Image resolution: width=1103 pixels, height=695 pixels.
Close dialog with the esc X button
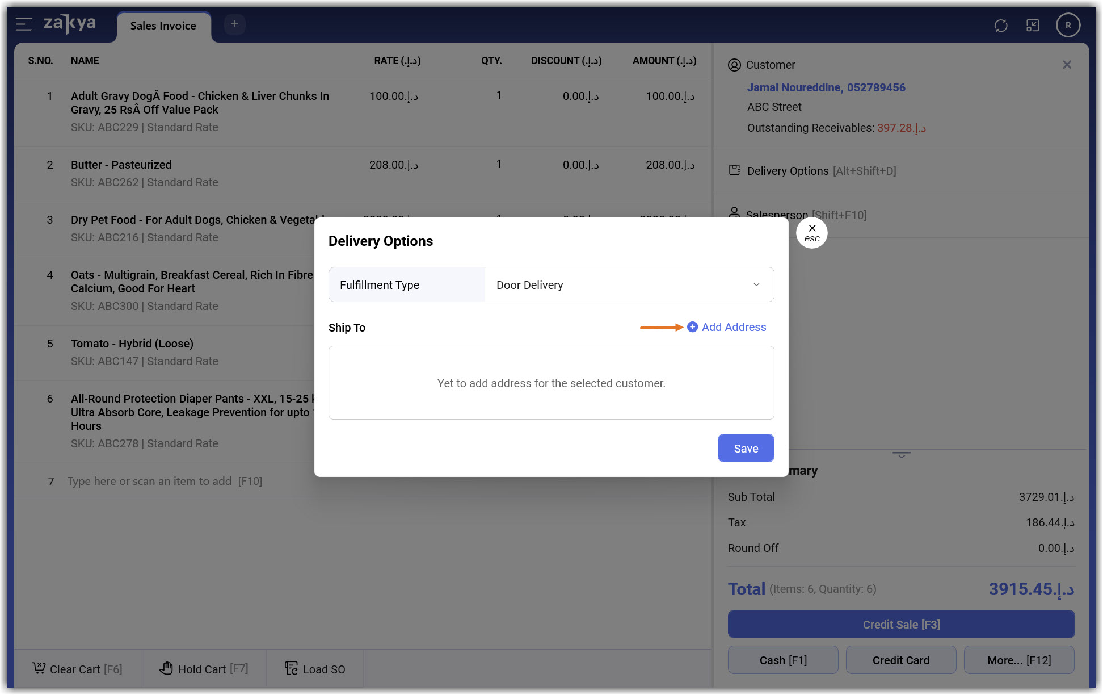[x=812, y=233]
